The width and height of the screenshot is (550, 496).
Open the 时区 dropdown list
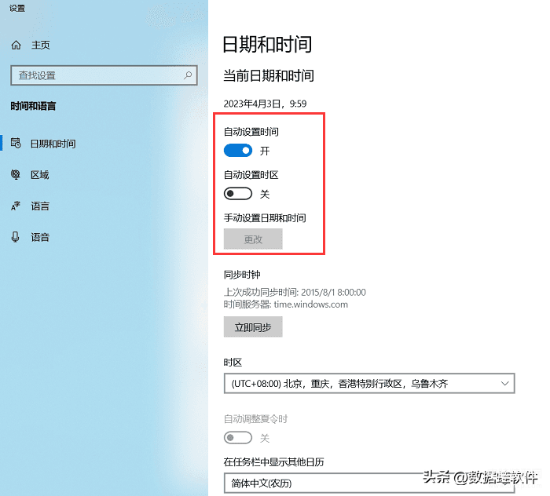coord(369,384)
